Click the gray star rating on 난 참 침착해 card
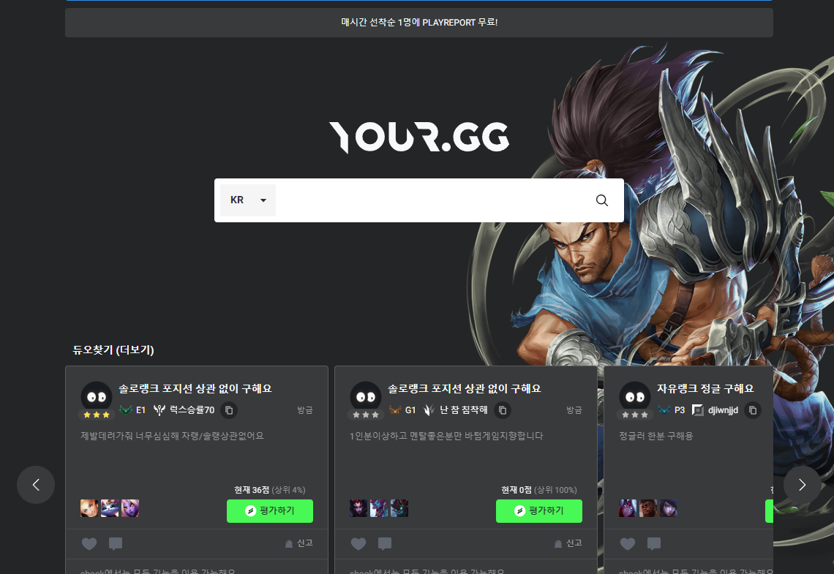 (x=365, y=415)
